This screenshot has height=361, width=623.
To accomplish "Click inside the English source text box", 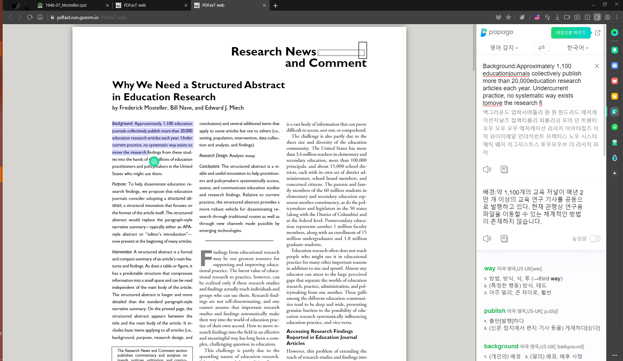I will pyautogui.click(x=534, y=85).
